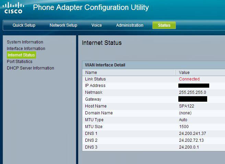The height and width of the screenshot is (164, 225).
Task: Click the WAN Interface Detail table title
Action: pos(105,65)
